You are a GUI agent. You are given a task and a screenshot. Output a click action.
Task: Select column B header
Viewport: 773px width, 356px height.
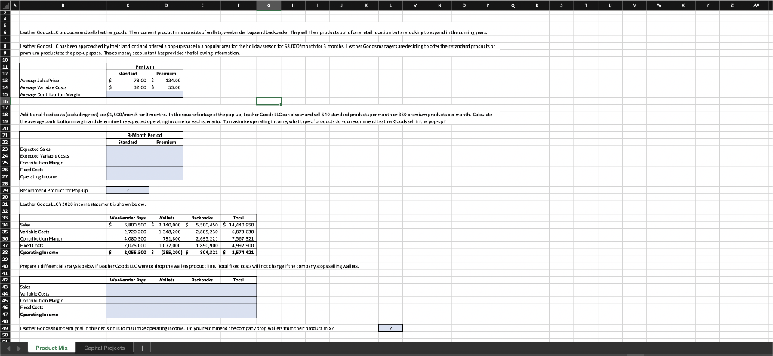[x=63, y=5]
